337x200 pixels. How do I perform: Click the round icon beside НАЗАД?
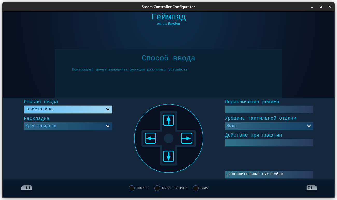196,188
